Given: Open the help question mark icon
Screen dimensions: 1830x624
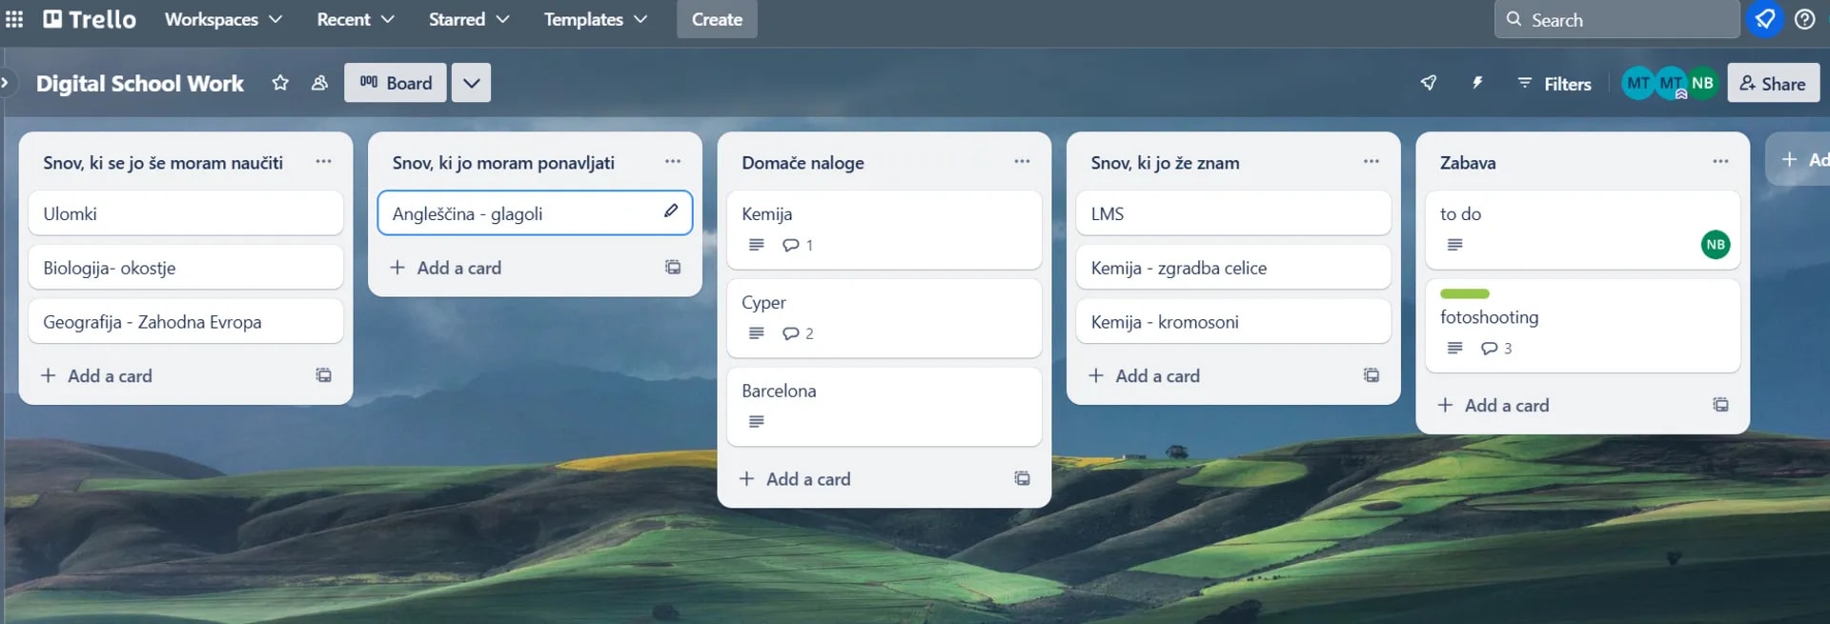Looking at the screenshot, I should (1804, 19).
